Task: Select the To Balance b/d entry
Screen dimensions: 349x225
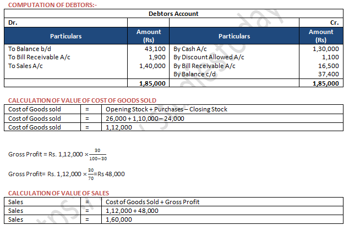Action: [29, 49]
